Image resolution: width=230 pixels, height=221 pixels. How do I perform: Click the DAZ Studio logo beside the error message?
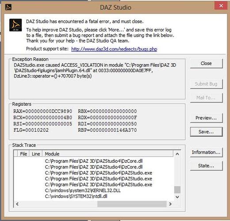pos(15,25)
